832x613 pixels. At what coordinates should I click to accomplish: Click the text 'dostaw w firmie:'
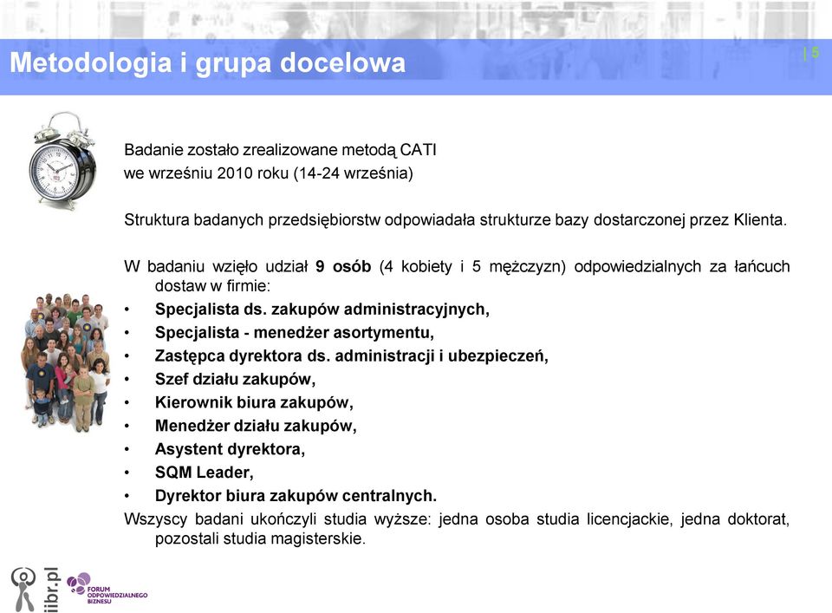pos(213,286)
